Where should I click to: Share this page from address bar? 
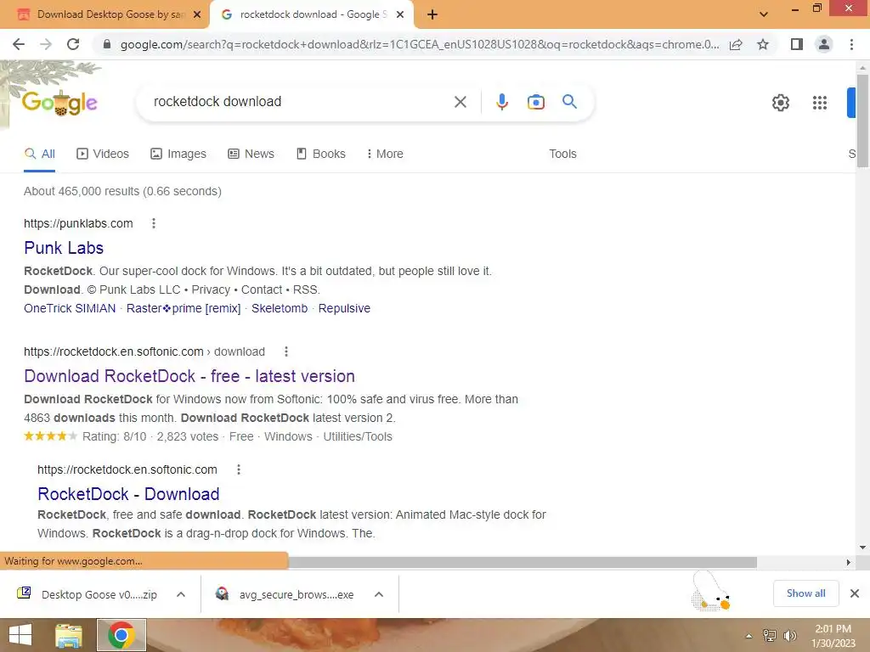point(736,44)
